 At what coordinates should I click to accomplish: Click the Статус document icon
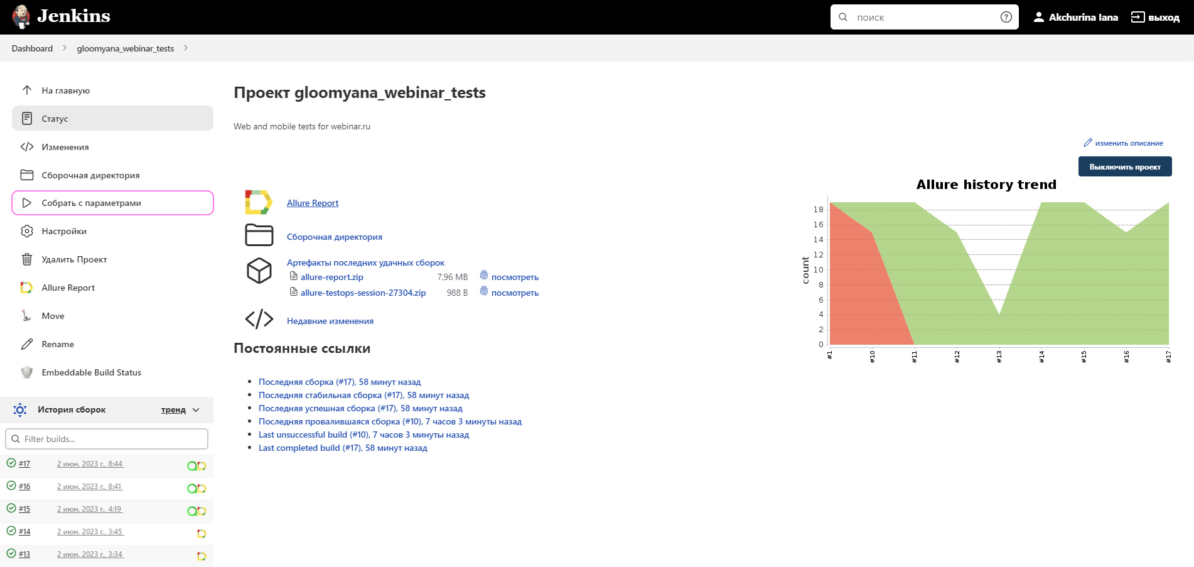[27, 118]
